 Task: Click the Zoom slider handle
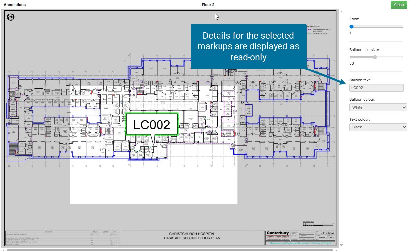(x=351, y=27)
